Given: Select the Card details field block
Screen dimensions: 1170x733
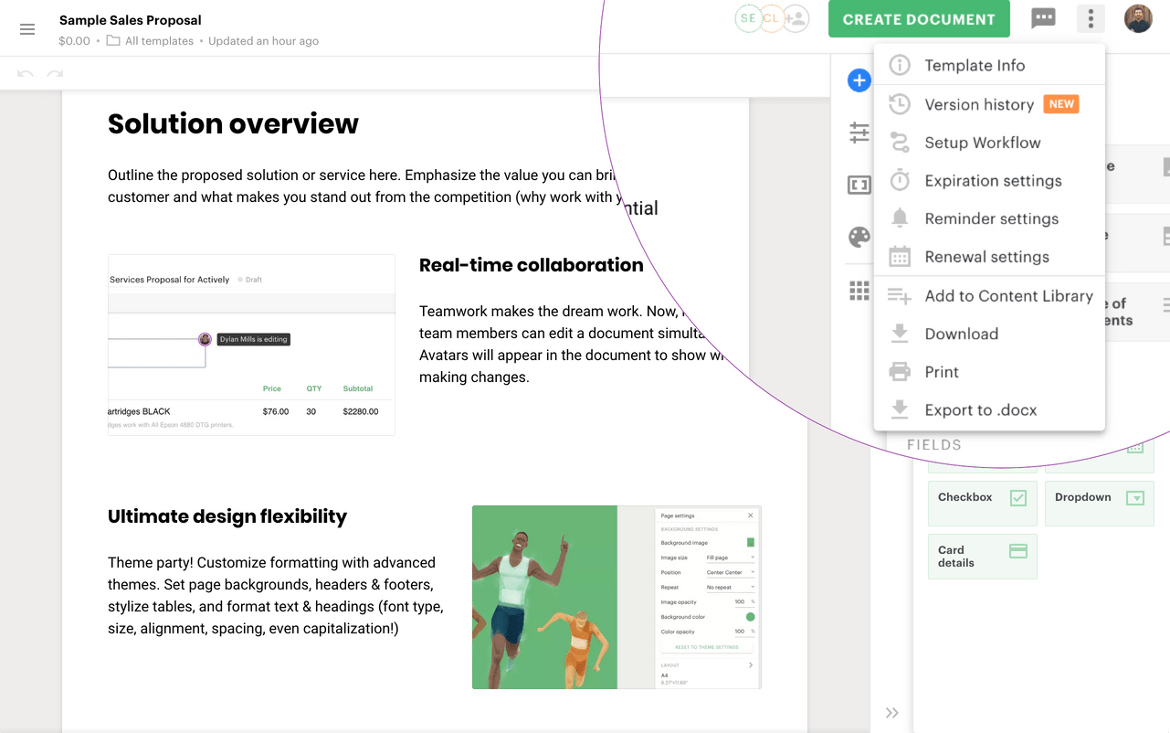Looking at the screenshot, I should [x=983, y=557].
